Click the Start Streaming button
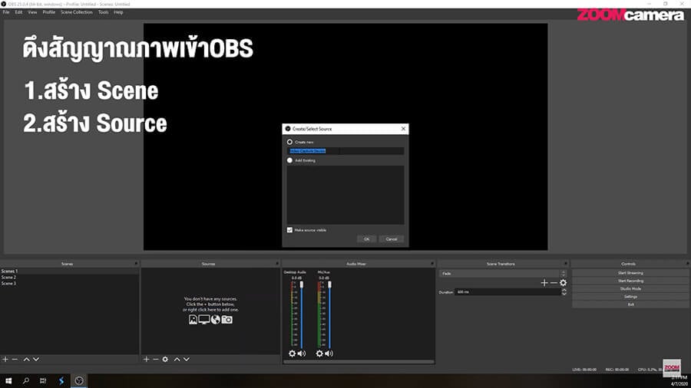Image resolution: width=691 pixels, height=388 pixels. (630, 273)
